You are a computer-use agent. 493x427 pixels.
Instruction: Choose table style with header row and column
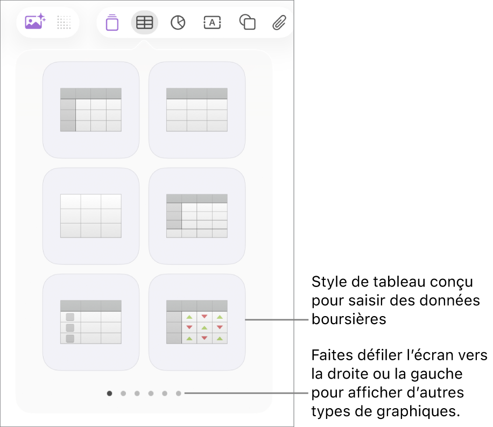91,110
